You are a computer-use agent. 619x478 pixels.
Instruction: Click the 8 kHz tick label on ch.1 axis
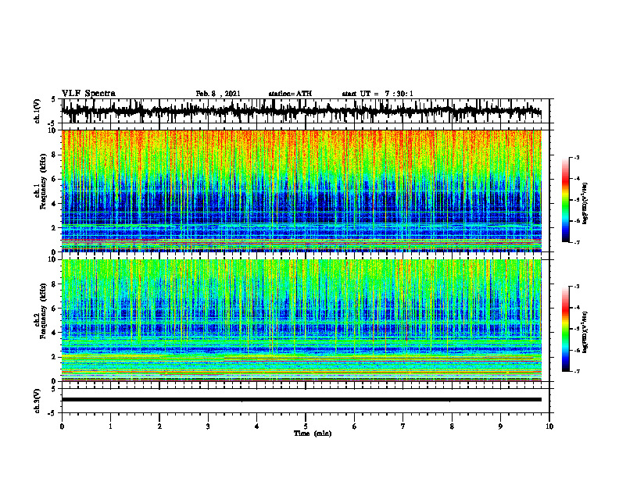[x=55, y=155]
